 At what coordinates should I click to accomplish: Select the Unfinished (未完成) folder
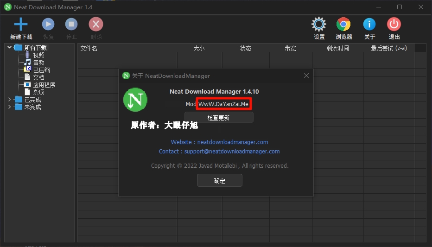[32, 107]
